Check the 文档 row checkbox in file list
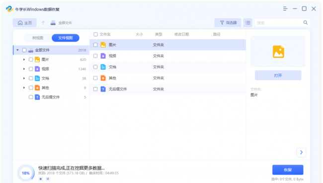The image size is (323, 183). pos(95,67)
